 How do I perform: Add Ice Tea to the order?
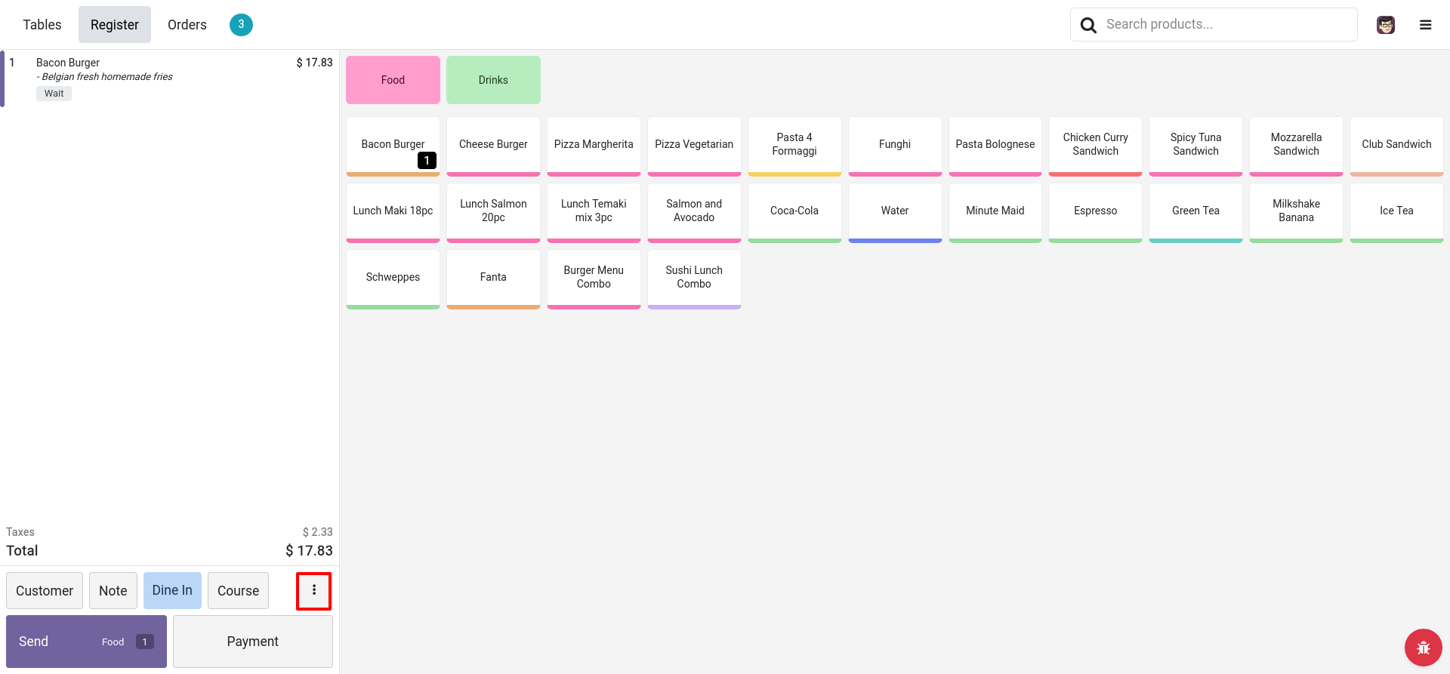click(1397, 212)
